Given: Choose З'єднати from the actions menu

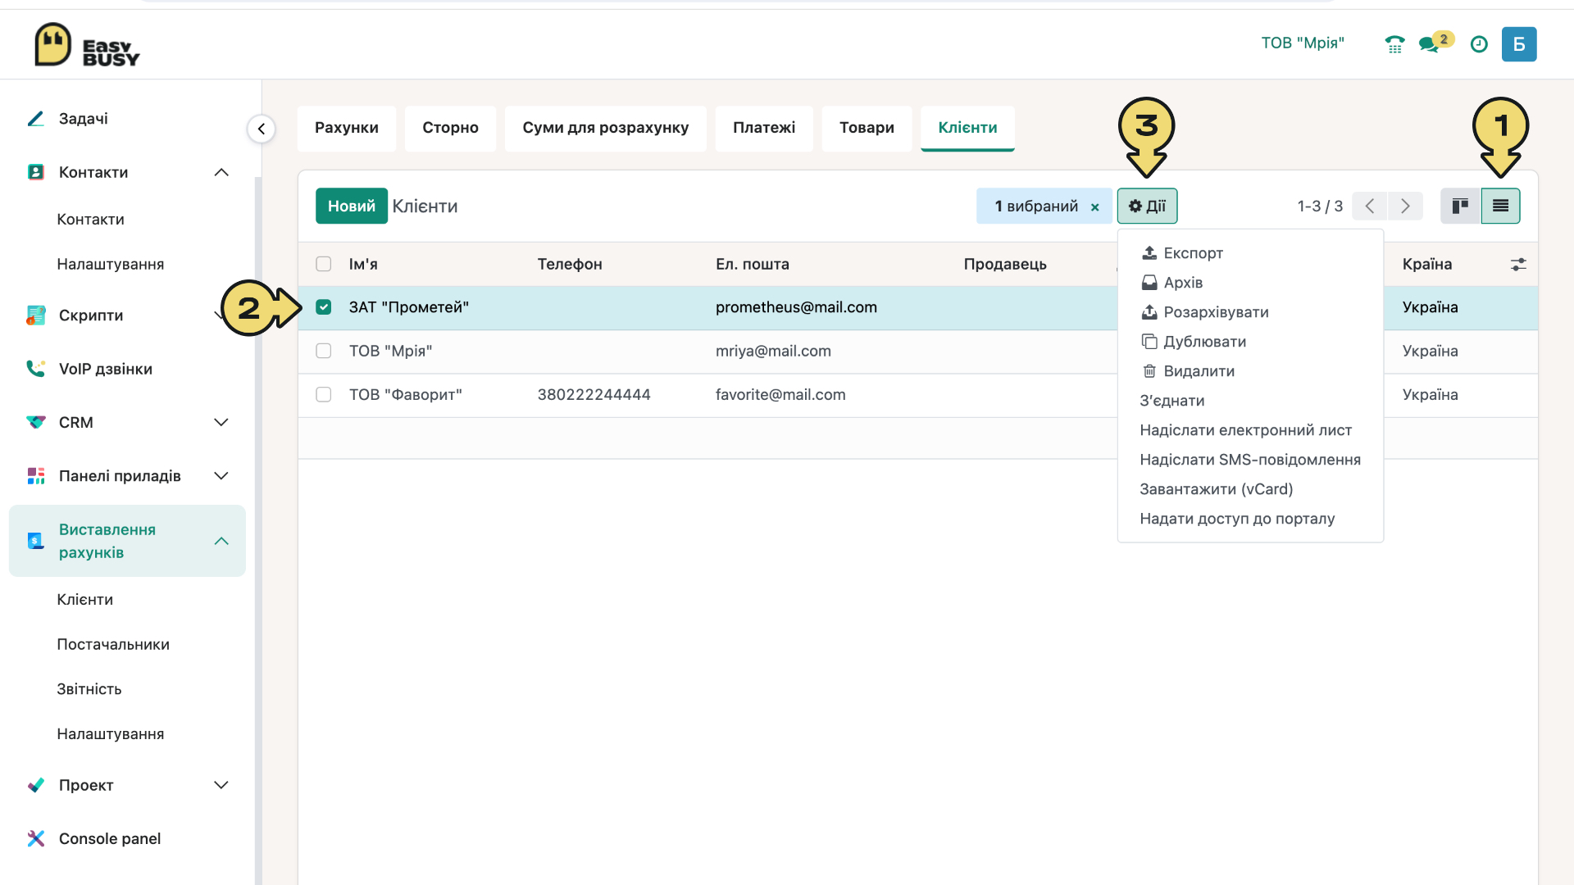Looking at the screenshot, I should click(x=1250, y=401).
